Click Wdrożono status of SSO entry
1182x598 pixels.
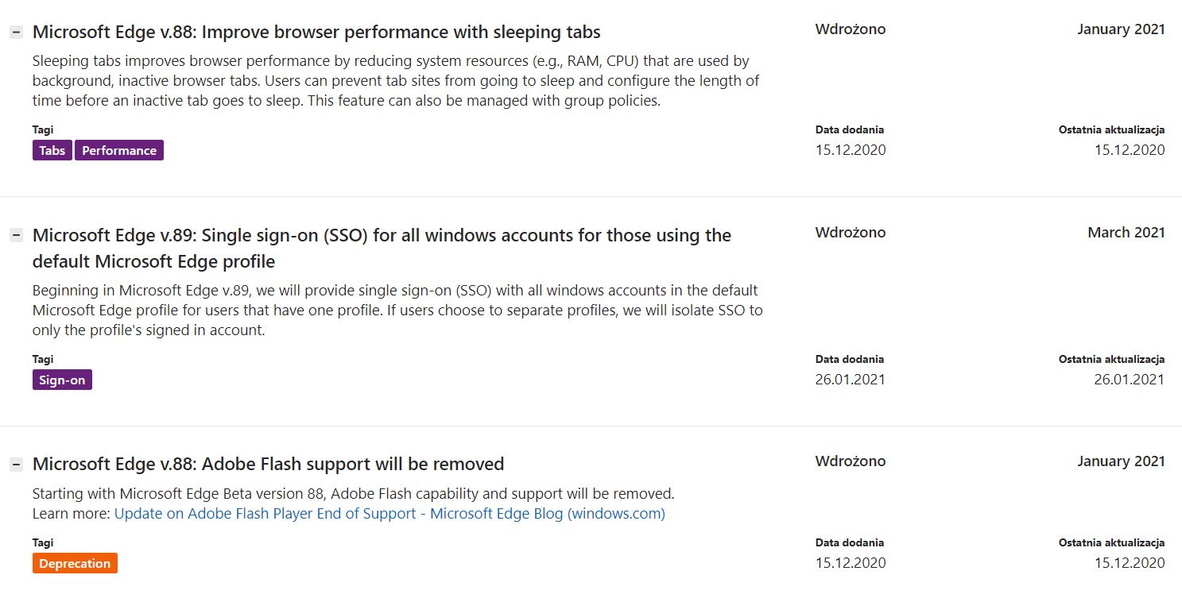(x=851, y=233)
